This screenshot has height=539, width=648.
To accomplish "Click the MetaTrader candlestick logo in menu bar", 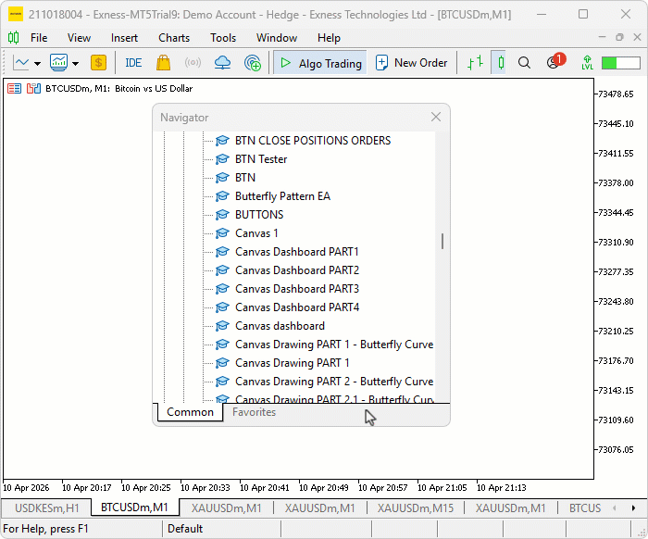I will click(13, 38).
